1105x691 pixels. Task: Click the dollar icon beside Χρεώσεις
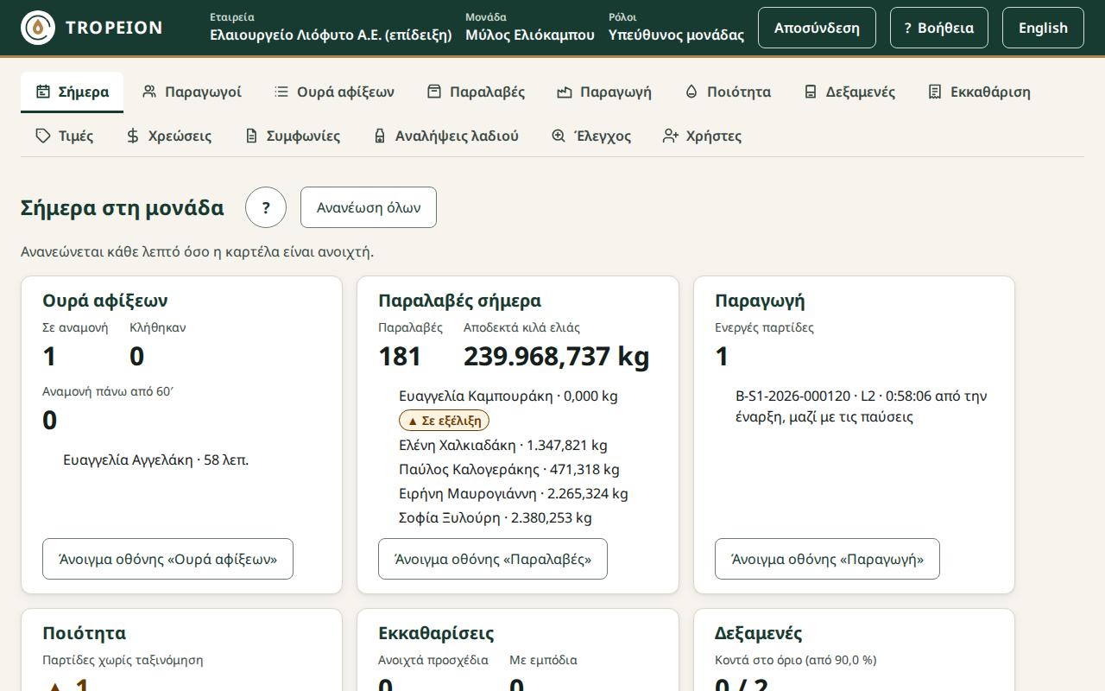(x=133, y=136)
